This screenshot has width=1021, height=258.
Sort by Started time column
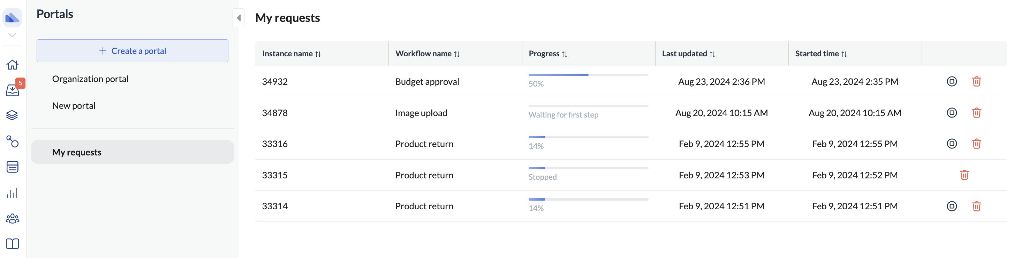[x=844, y=54]
